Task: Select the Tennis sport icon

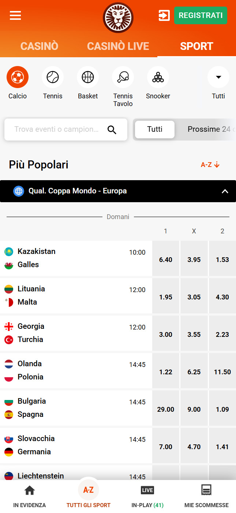Action: 53,77
